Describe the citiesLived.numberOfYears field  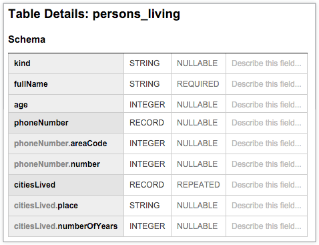(x=266, y=226)
